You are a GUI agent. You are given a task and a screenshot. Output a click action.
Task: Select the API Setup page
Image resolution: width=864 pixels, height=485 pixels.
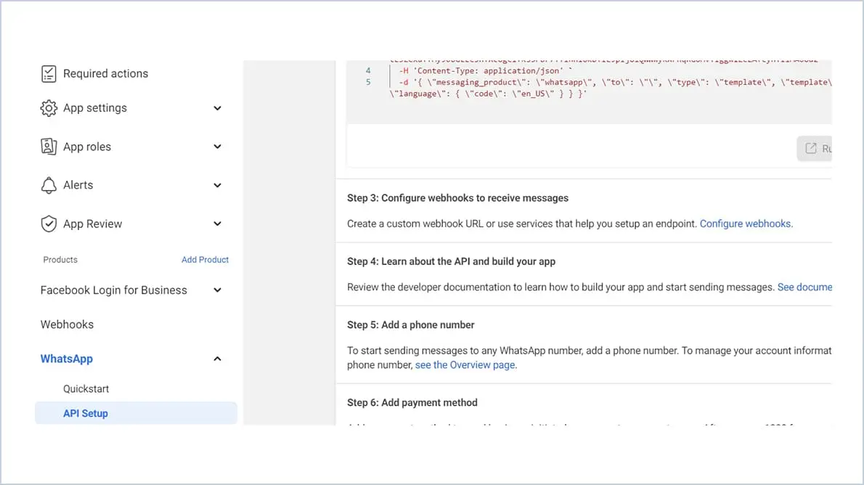pos(136,413)
